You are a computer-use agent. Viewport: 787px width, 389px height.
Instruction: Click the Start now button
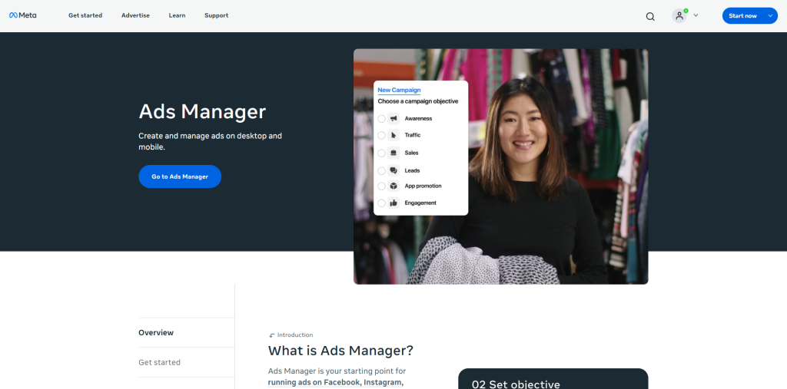[743, 15]
